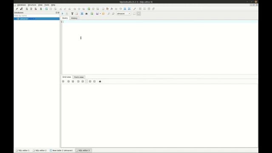Open the dropdown arrow beside the save icon
The height and width of the screenshot is (153, 272).
coord(100,14)
